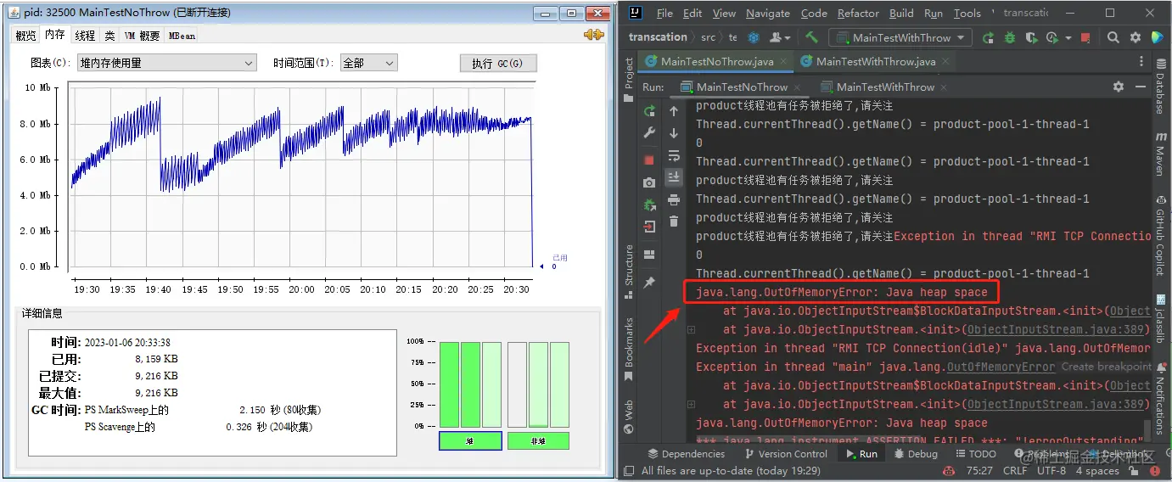This screenshot has height=482, width=1172.
Task: Jump up the stack trace with up arrow
Action: 674,110
